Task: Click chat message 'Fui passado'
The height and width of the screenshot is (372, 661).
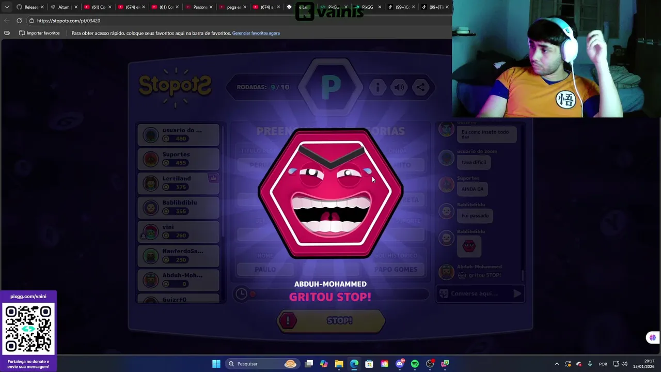Action: [x=475, y=215]
